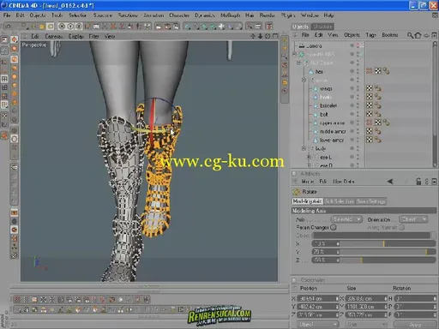This screenshot has width=439, height=329.
Task: Toggle Retain Changes checkbox
Action: point(334,227)
